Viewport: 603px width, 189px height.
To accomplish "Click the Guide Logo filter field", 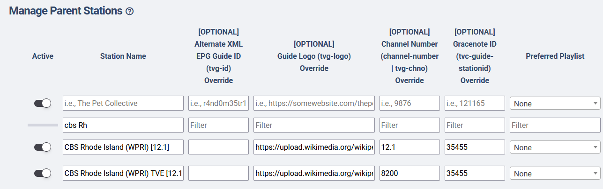I will (314, 125).
